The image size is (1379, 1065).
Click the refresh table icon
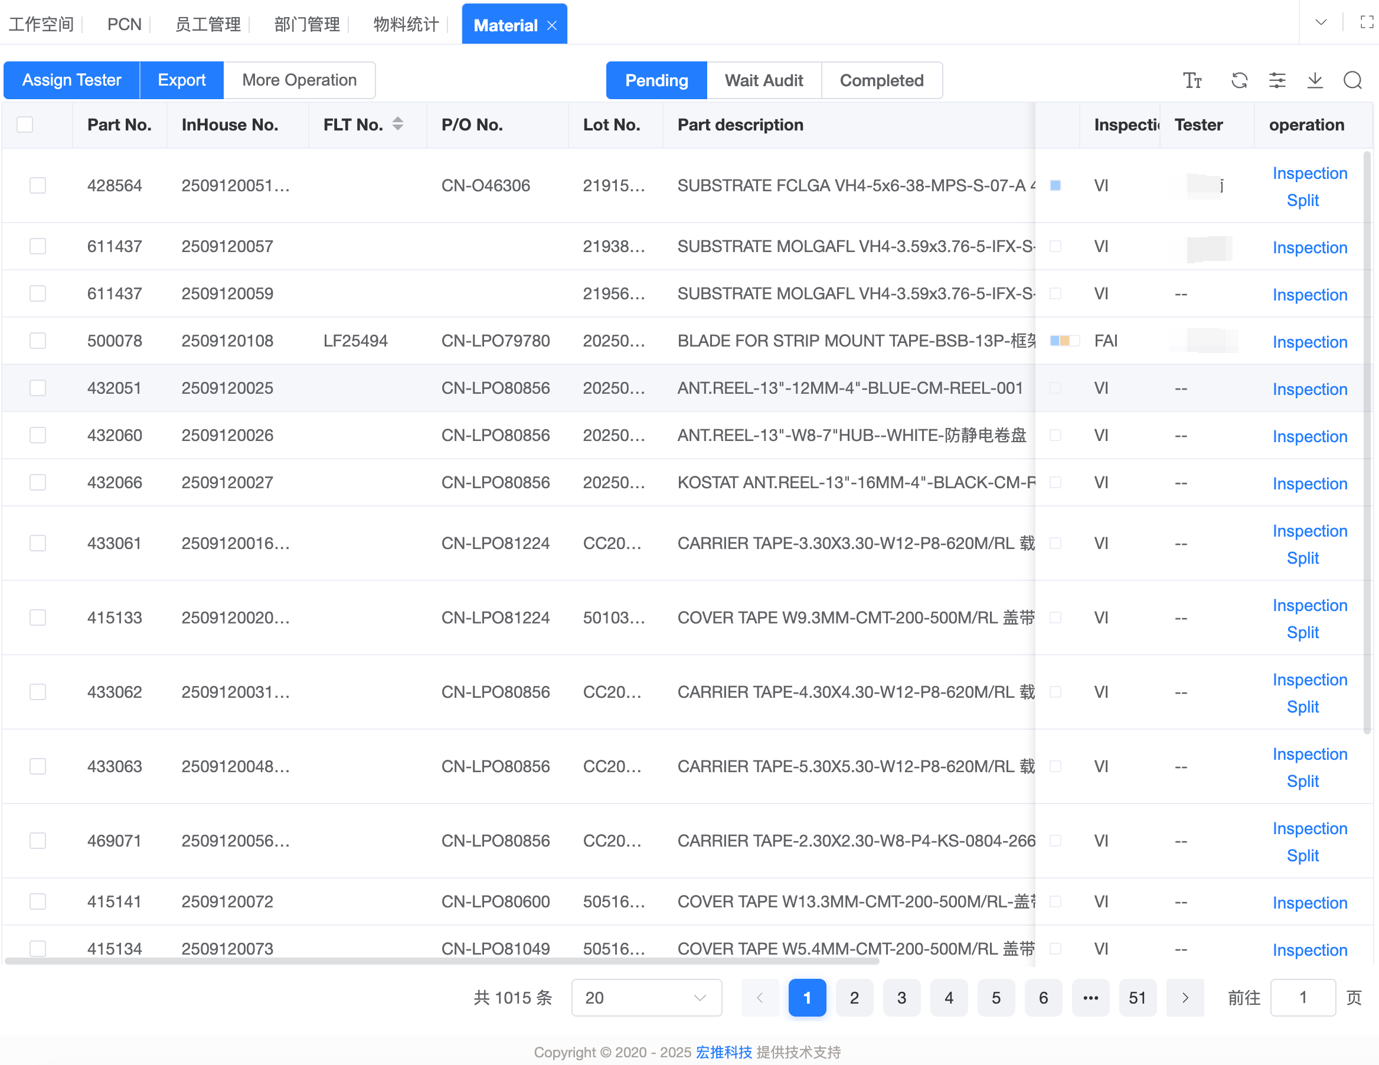(1239, 81)
